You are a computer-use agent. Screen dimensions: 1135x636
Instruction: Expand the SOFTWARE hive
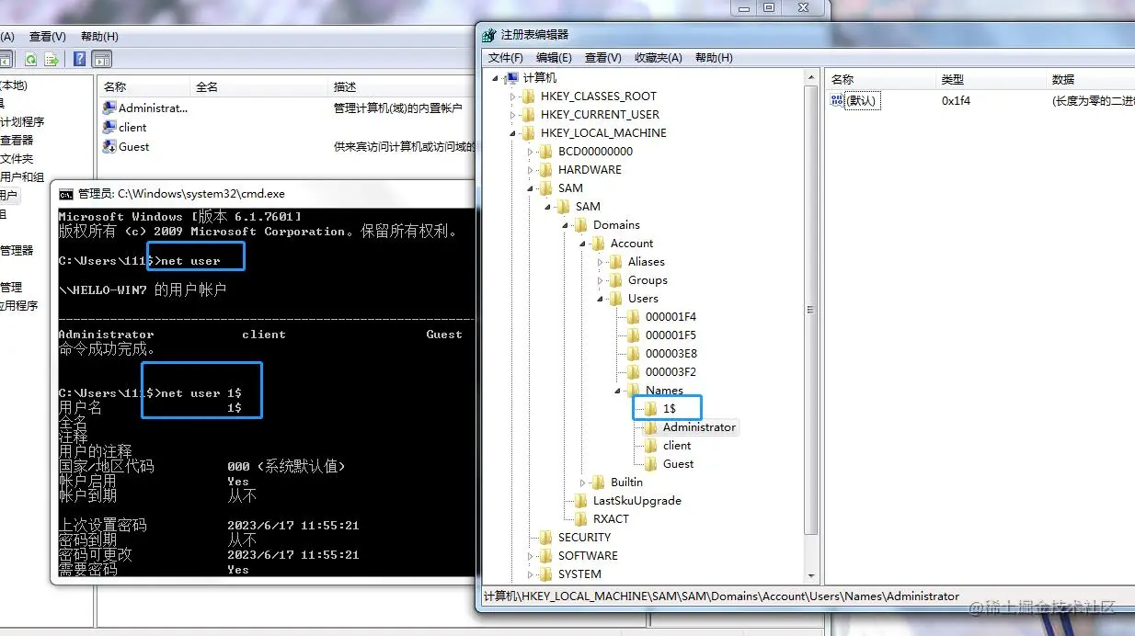[531, 556]
